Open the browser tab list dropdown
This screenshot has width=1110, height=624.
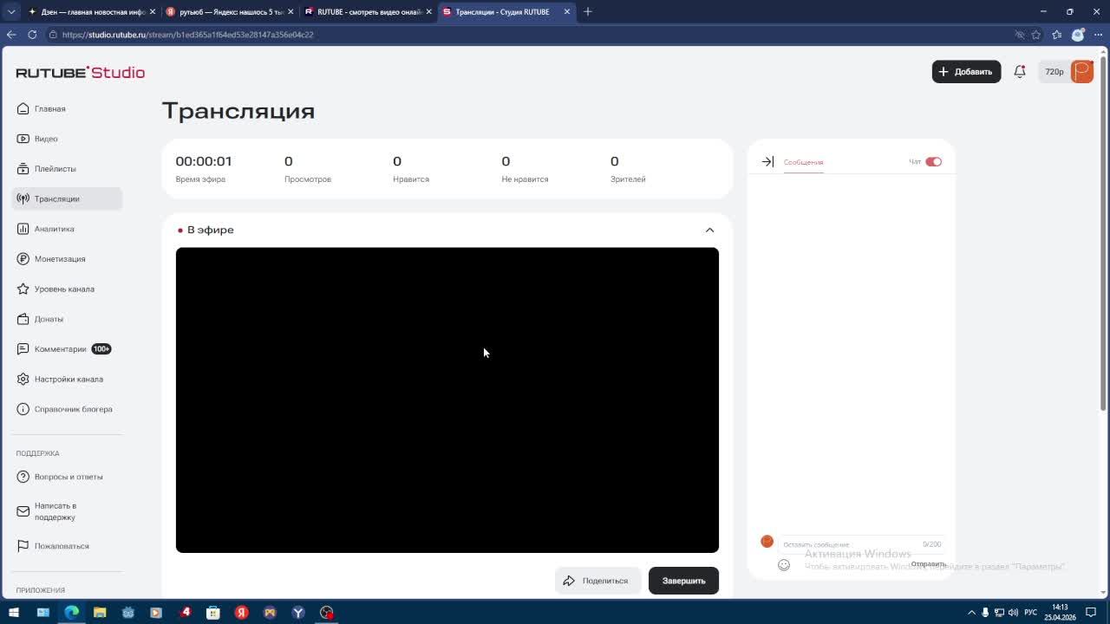click(x=11, y=12)
